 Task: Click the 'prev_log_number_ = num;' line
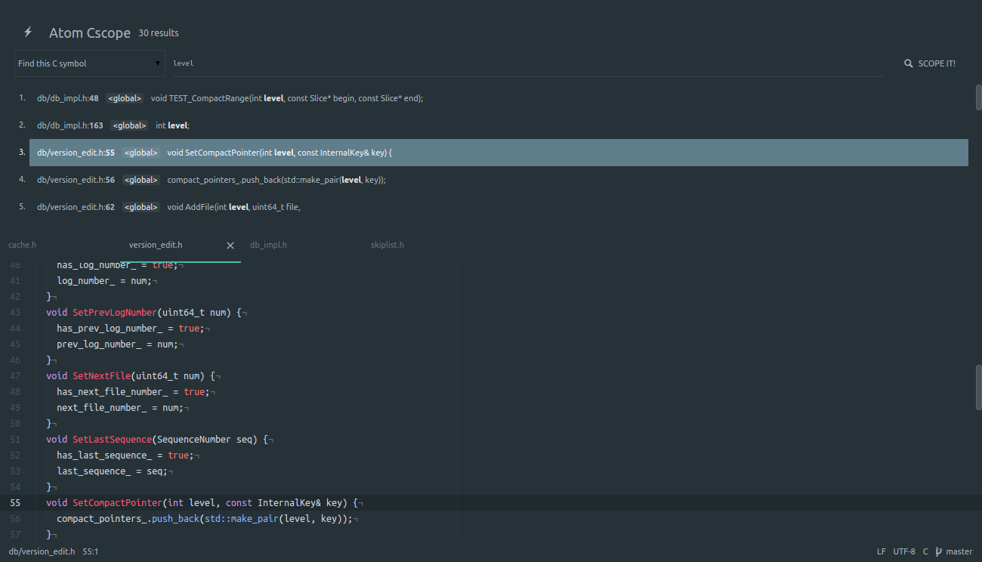click(117, 344)
